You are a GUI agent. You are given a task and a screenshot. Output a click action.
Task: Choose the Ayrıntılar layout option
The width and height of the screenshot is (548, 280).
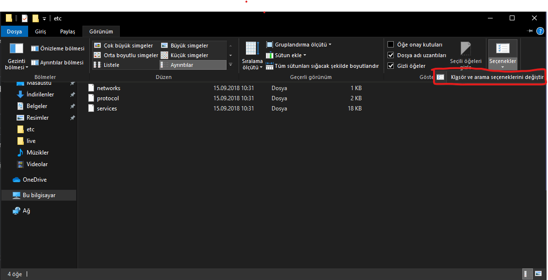tap(193, 65)
